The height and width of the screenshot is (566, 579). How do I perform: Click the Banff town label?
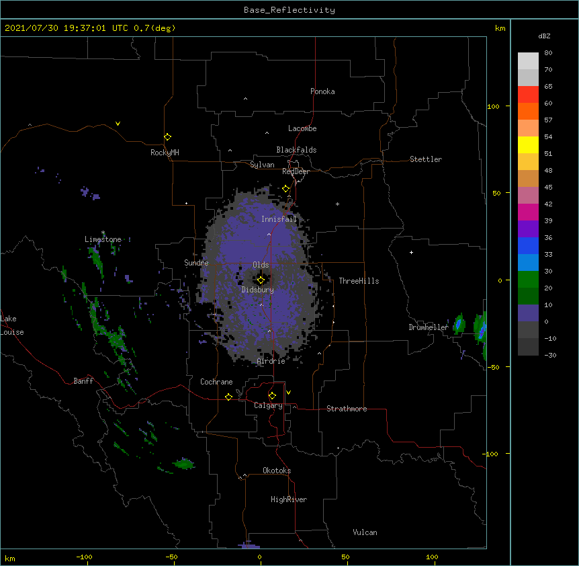pyautogui.click(x=83, y=381)
